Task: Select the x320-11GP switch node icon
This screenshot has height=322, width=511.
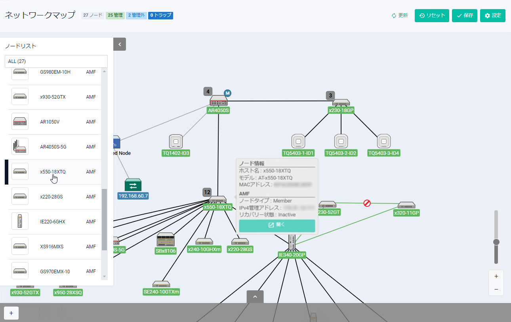Action: tap(406, 205)
